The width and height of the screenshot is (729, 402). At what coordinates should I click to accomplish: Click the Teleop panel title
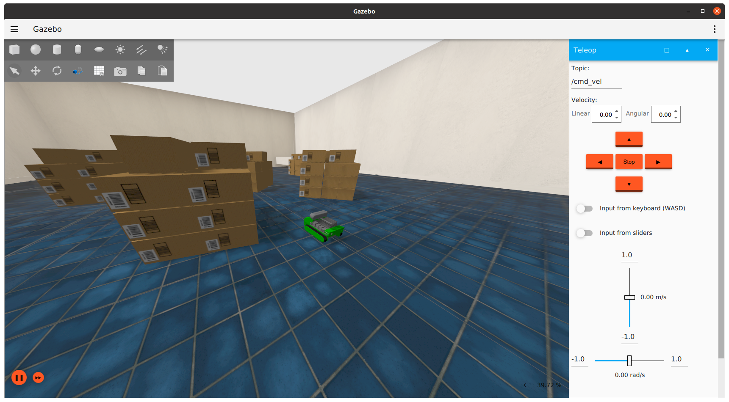pyautogui.click(x=585, y=50)
